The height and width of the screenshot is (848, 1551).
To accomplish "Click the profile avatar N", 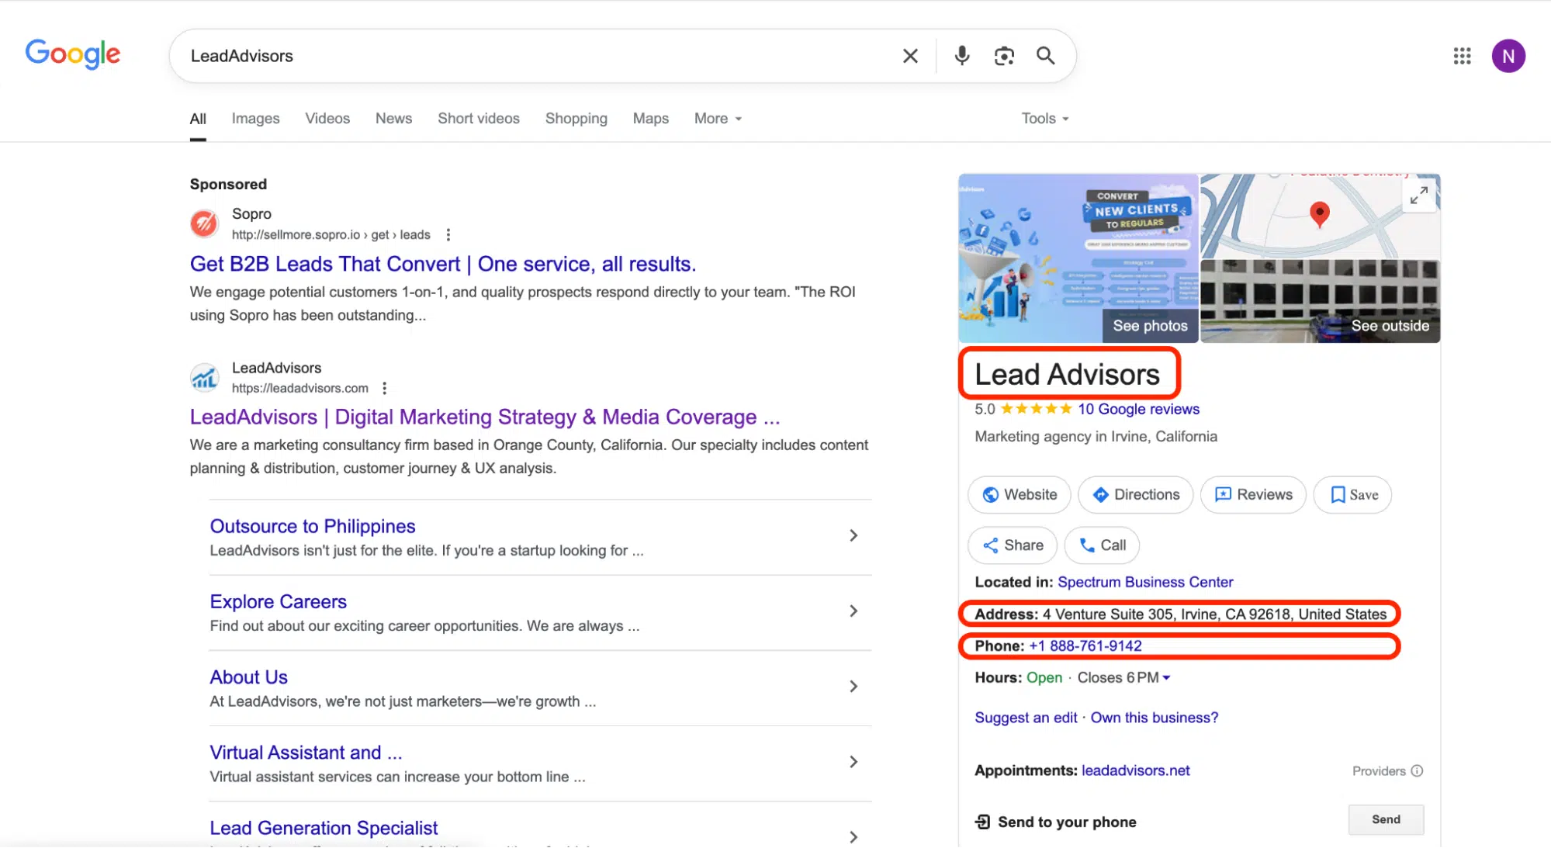I will tap(1508, 55).
